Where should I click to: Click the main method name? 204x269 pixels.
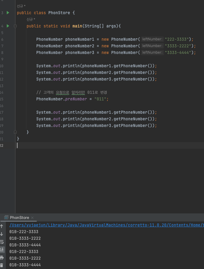tap(77, 26)
